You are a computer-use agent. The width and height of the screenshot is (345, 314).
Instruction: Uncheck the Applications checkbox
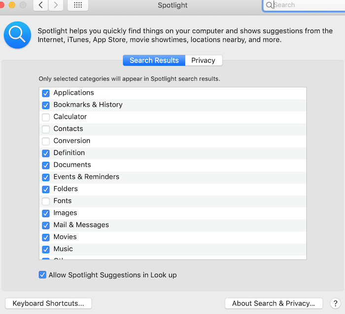coord(46,93)
